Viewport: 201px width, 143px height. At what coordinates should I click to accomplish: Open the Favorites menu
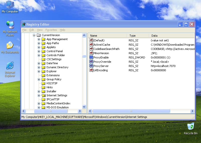pos(51,30)
